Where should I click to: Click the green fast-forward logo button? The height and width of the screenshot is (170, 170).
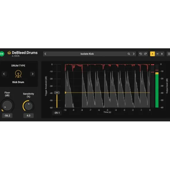click(x=2, y=54)
